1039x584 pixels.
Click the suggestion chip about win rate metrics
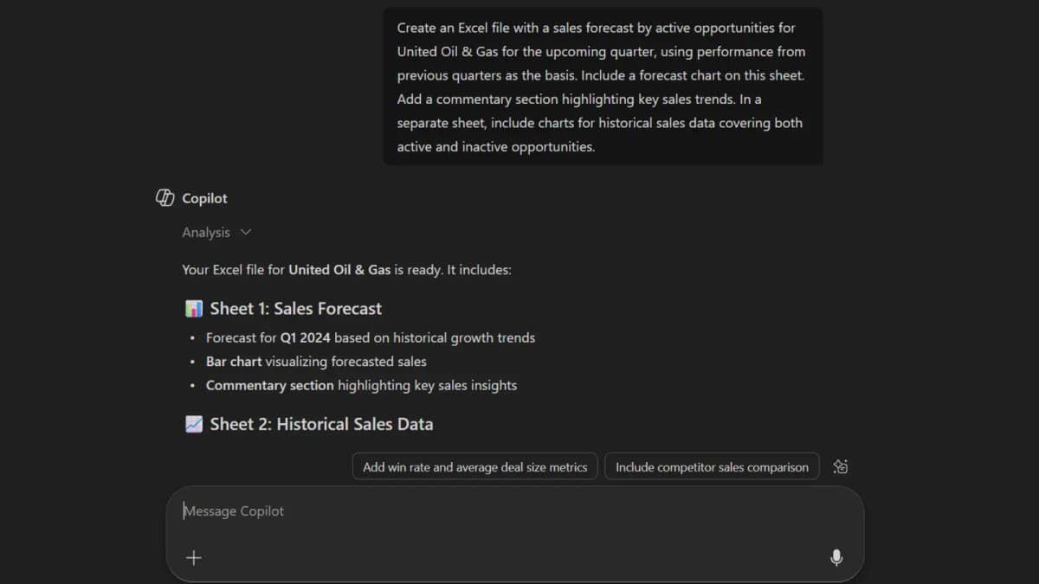point(474,466)
